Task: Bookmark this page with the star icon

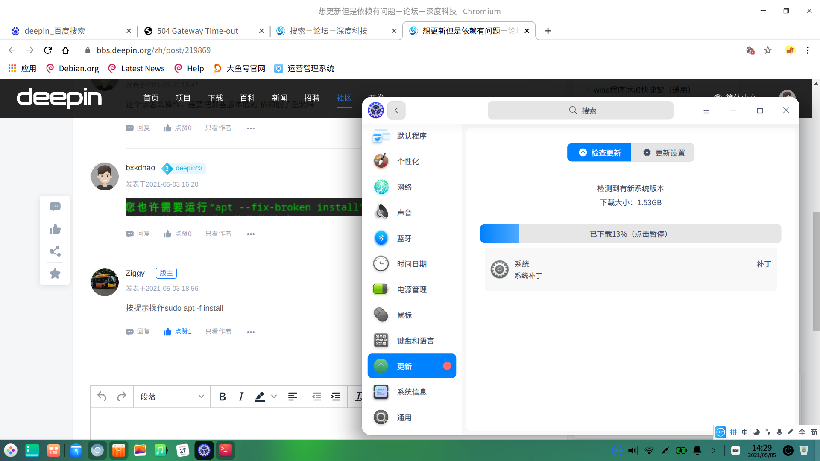Action: click(x=768, y=50)
